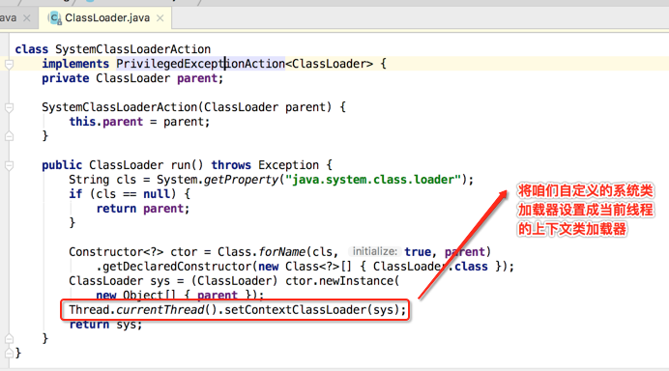
Task: Click the class closing brace fold marker
Action: (x=9, y=353)
